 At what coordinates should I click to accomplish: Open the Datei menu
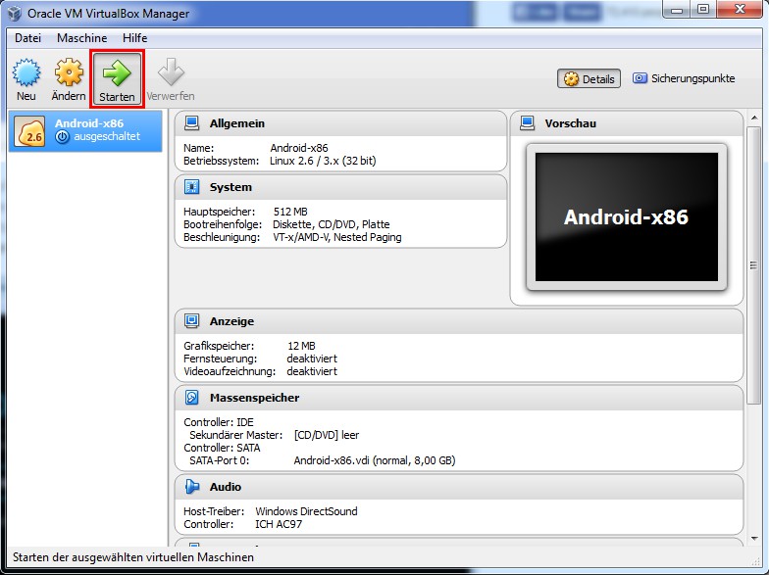[28, 37]
